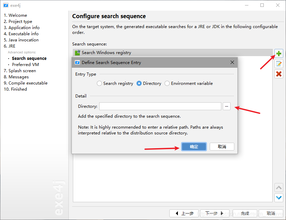This screenshot has width=286, height=220.
Task: Click the edit entry notepad icon
Action: (279, 64)
